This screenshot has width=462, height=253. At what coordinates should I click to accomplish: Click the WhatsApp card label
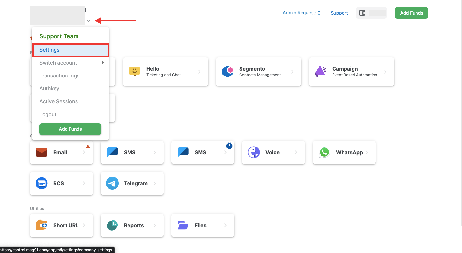(x=349, y=152)
